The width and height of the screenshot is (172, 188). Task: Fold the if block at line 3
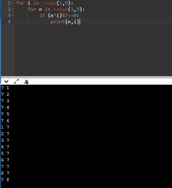[12, 15]
